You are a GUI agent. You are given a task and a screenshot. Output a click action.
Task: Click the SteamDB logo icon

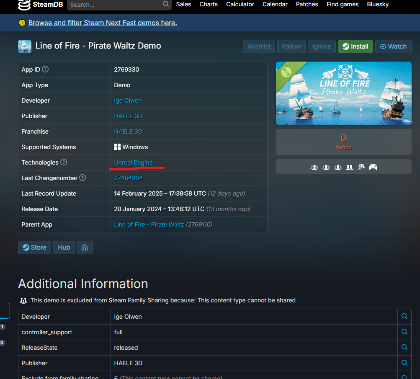pyautogui.click(x=24, y=5)
